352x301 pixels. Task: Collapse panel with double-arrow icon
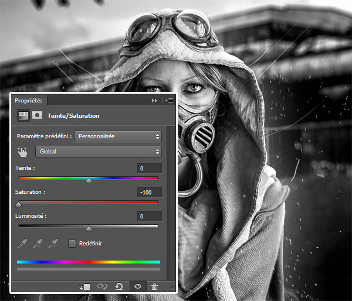coord(155,101)
